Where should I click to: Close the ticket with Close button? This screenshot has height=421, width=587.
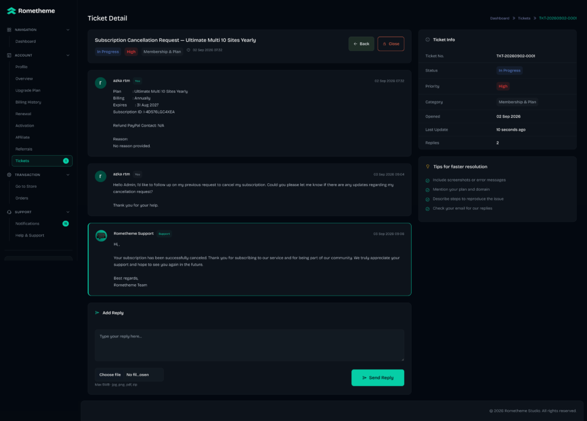pos(391,44)
